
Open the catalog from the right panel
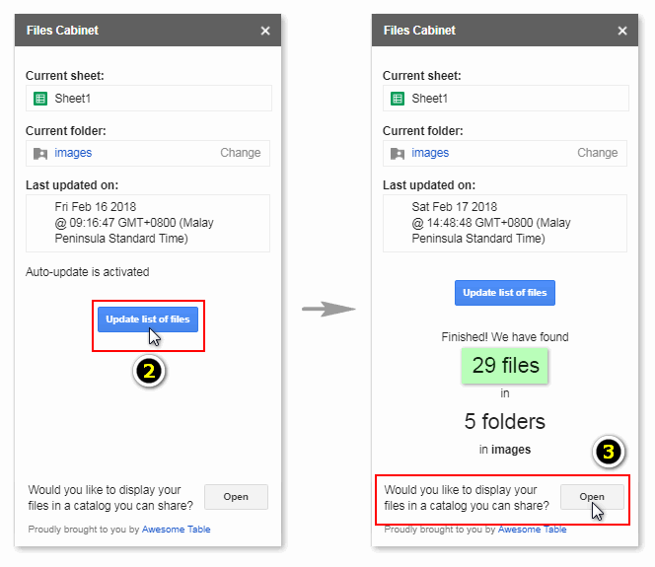592,497
